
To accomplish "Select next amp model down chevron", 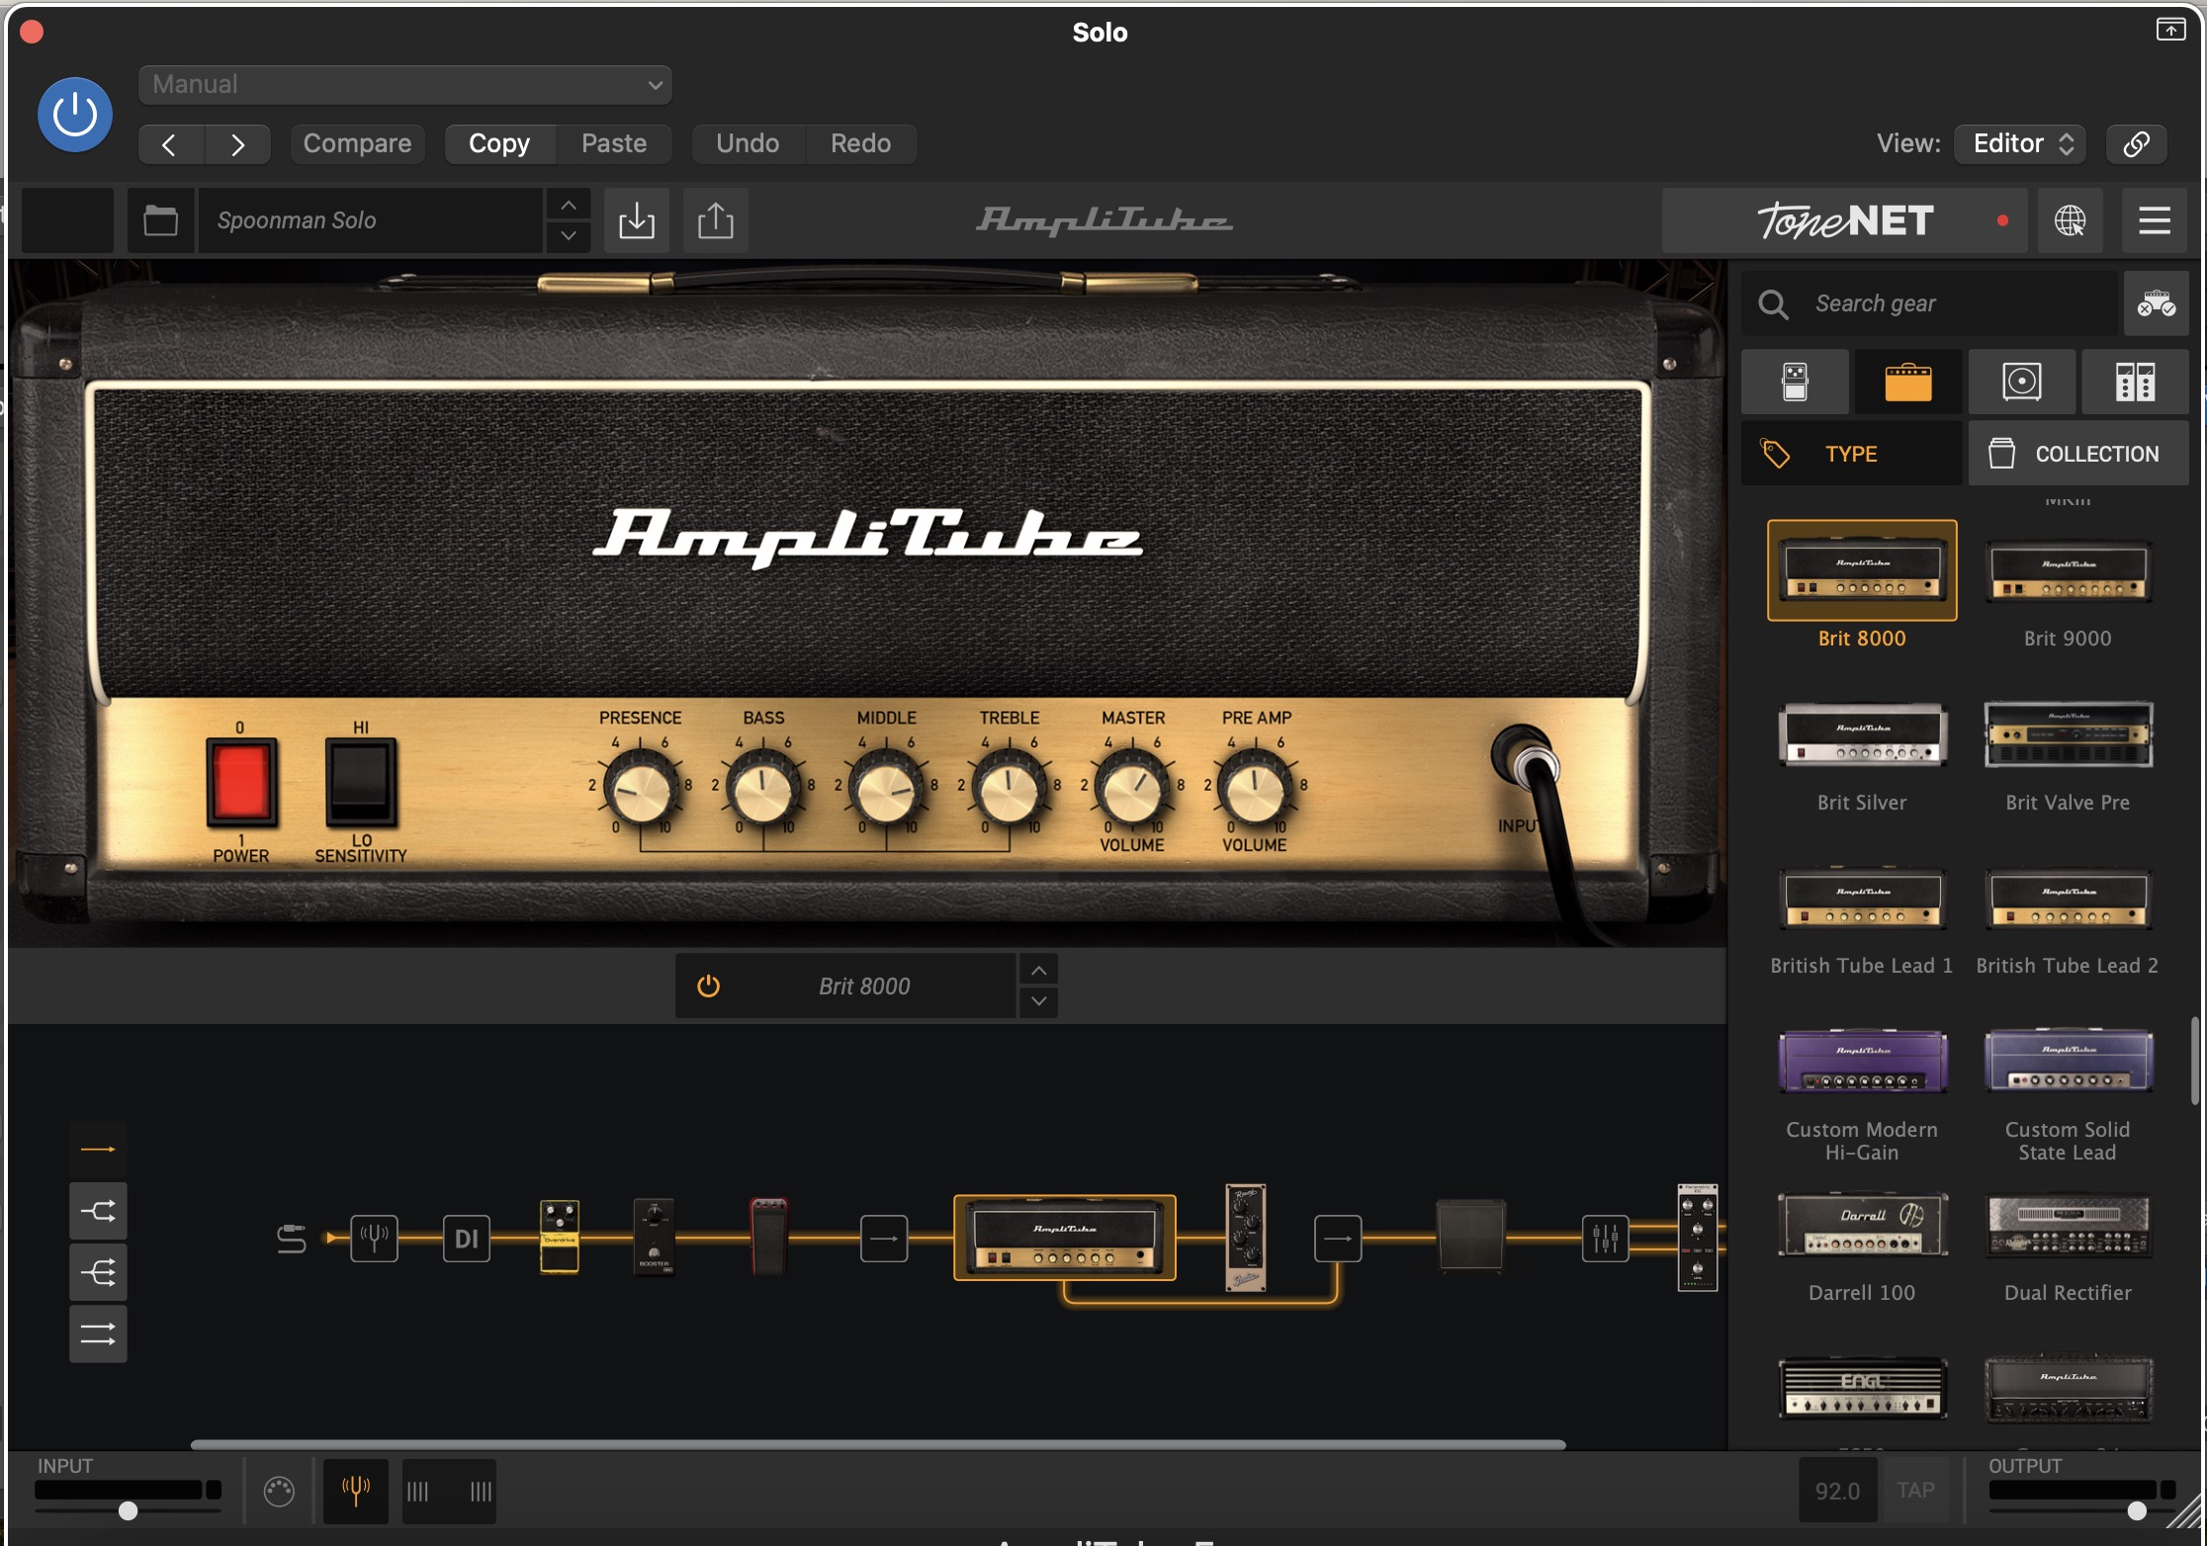I will click(x=1038, y=1002).
